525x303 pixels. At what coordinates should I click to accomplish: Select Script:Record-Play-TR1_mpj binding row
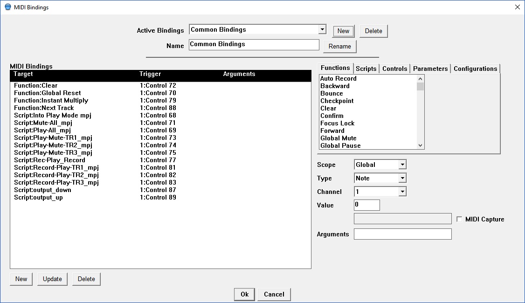pos(160,167)
